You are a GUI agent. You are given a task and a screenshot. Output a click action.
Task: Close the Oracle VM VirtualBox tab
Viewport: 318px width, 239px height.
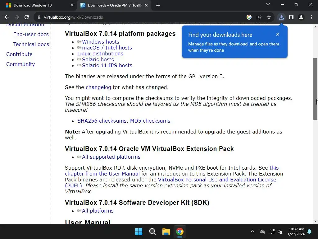click(146, 5)
